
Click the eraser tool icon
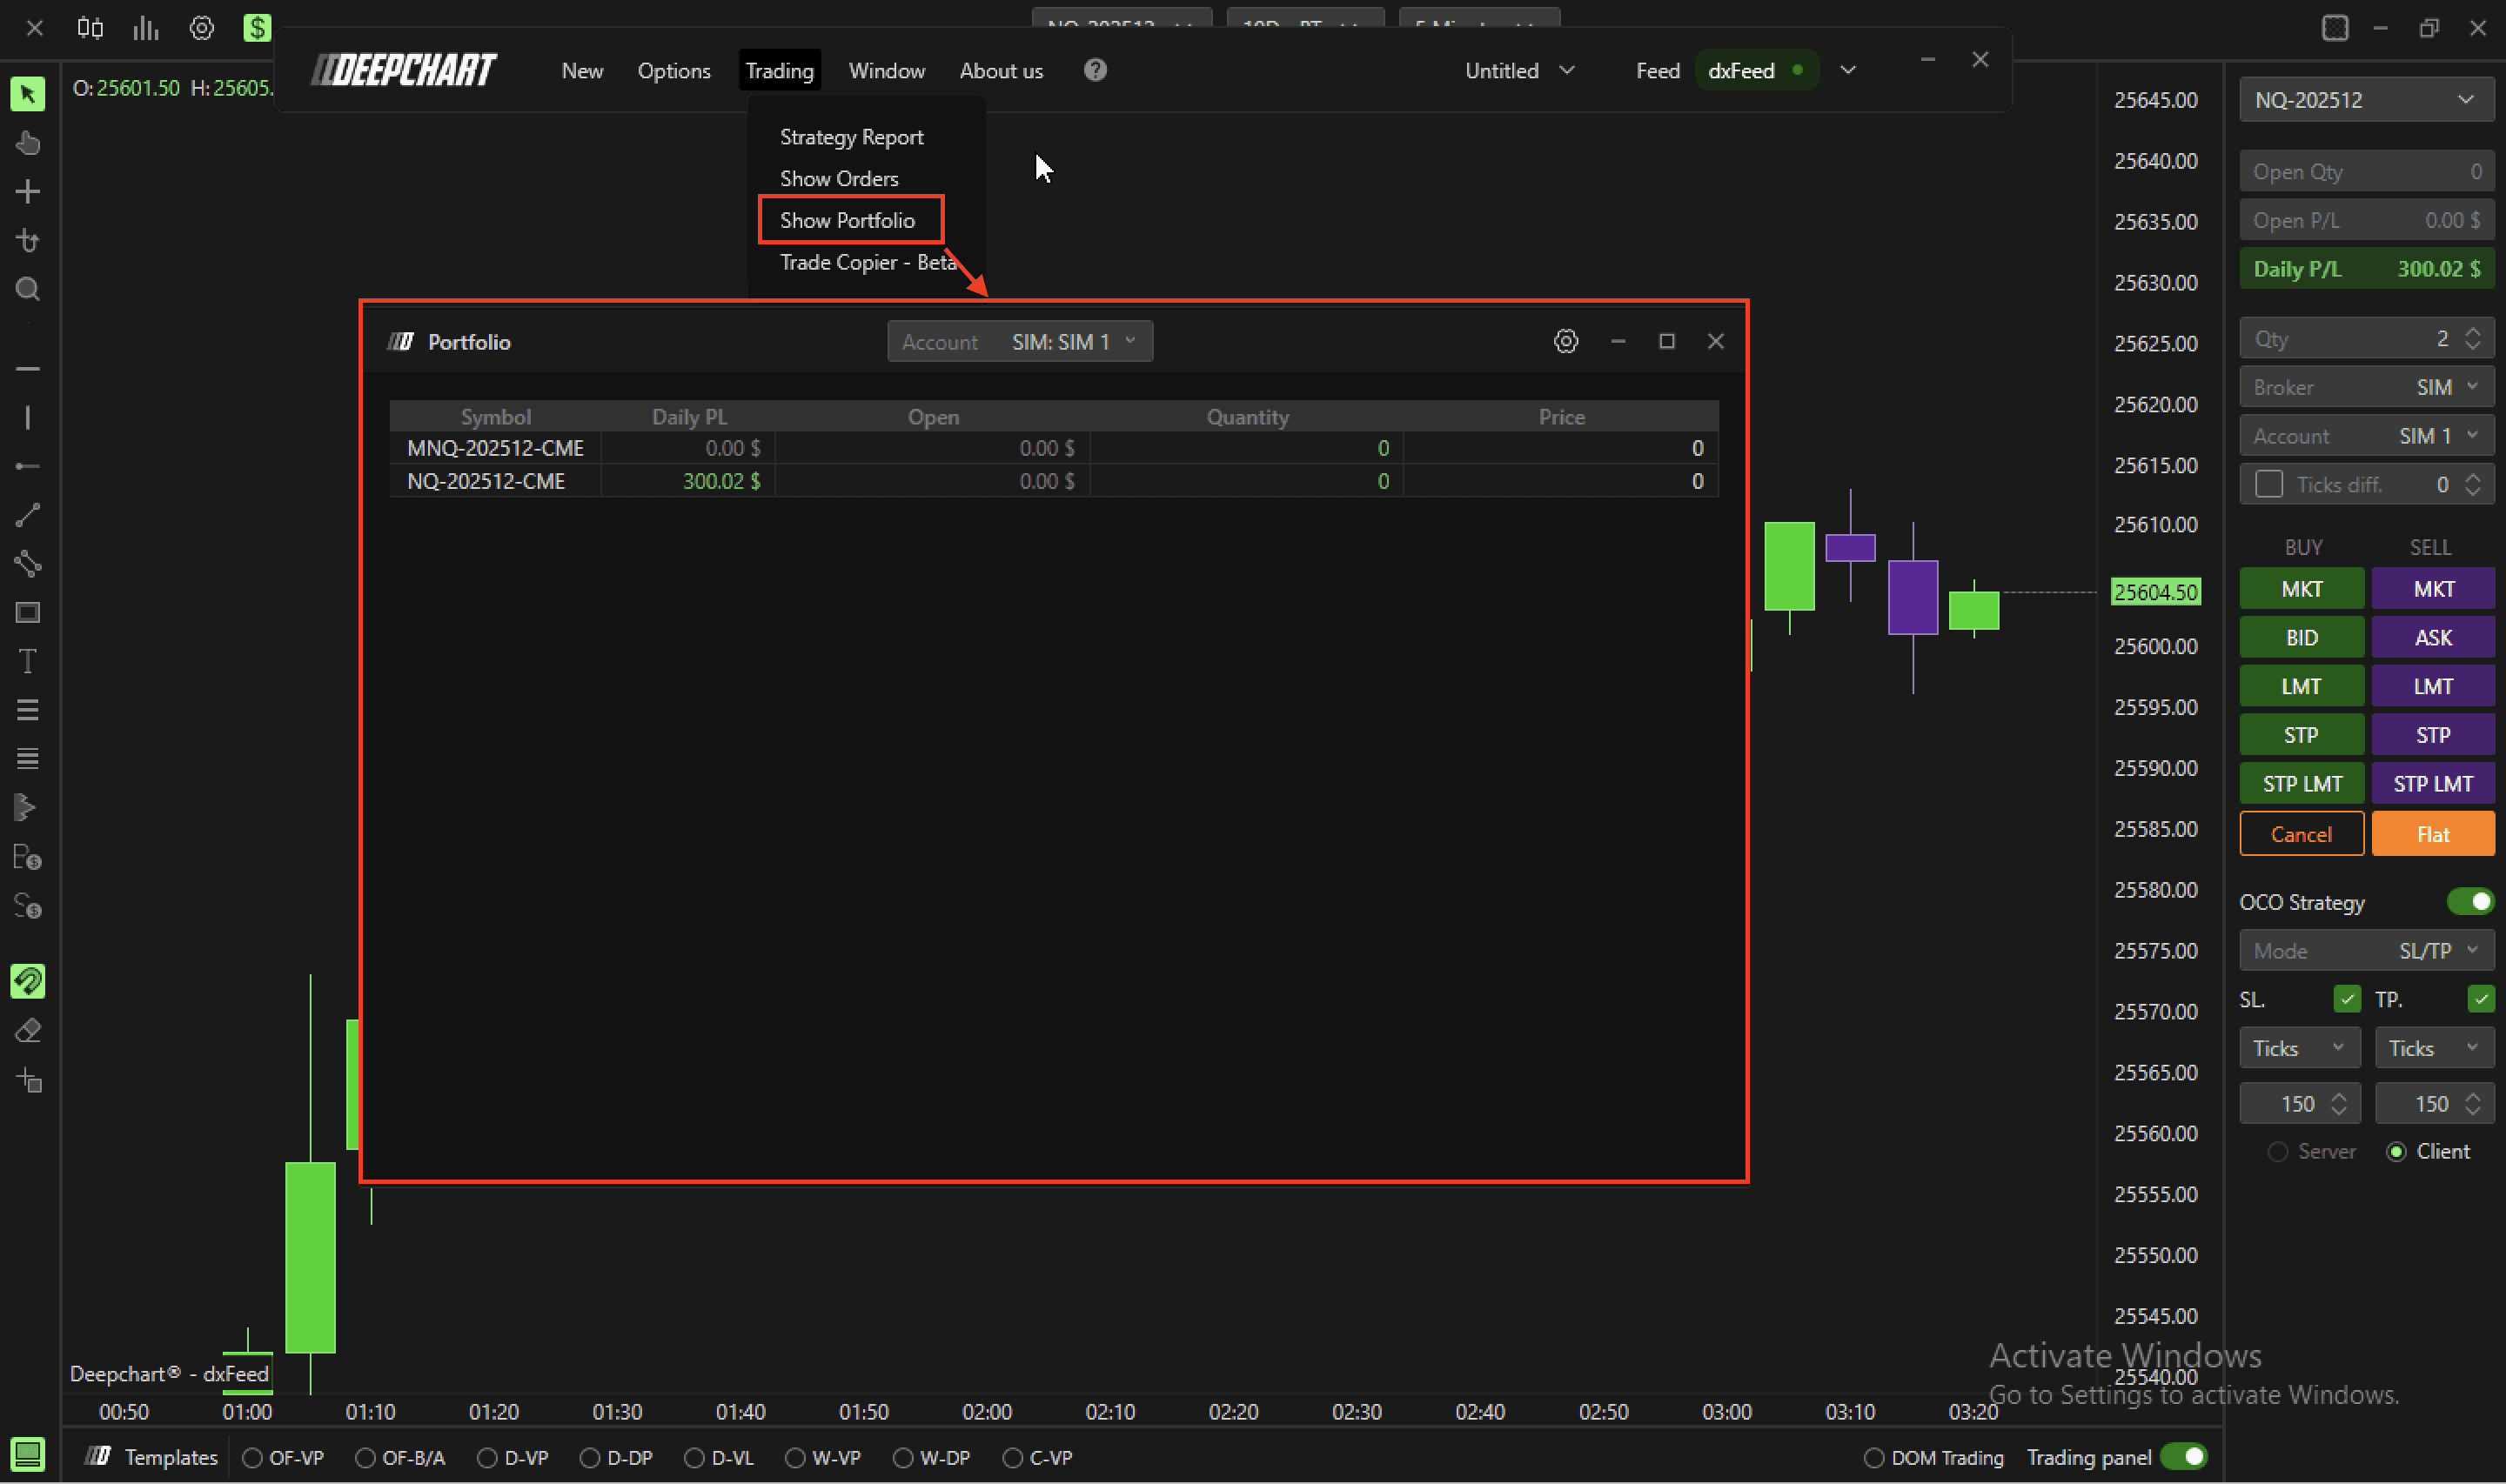[x=28, y=1031]
